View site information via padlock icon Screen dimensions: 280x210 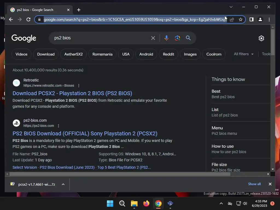pos(39,19)
